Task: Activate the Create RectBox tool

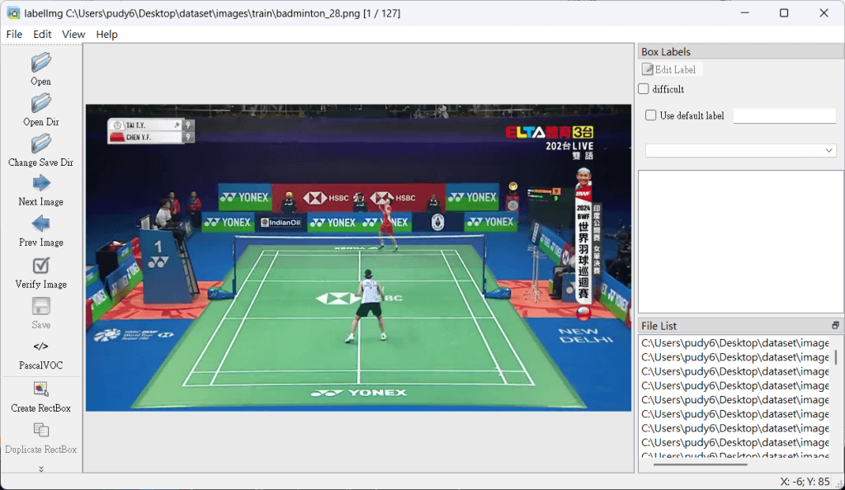Action: tap(40, 389)
